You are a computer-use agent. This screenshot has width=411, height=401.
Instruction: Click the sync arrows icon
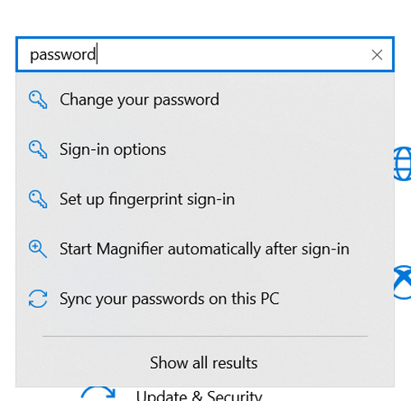tap(38, 299)
